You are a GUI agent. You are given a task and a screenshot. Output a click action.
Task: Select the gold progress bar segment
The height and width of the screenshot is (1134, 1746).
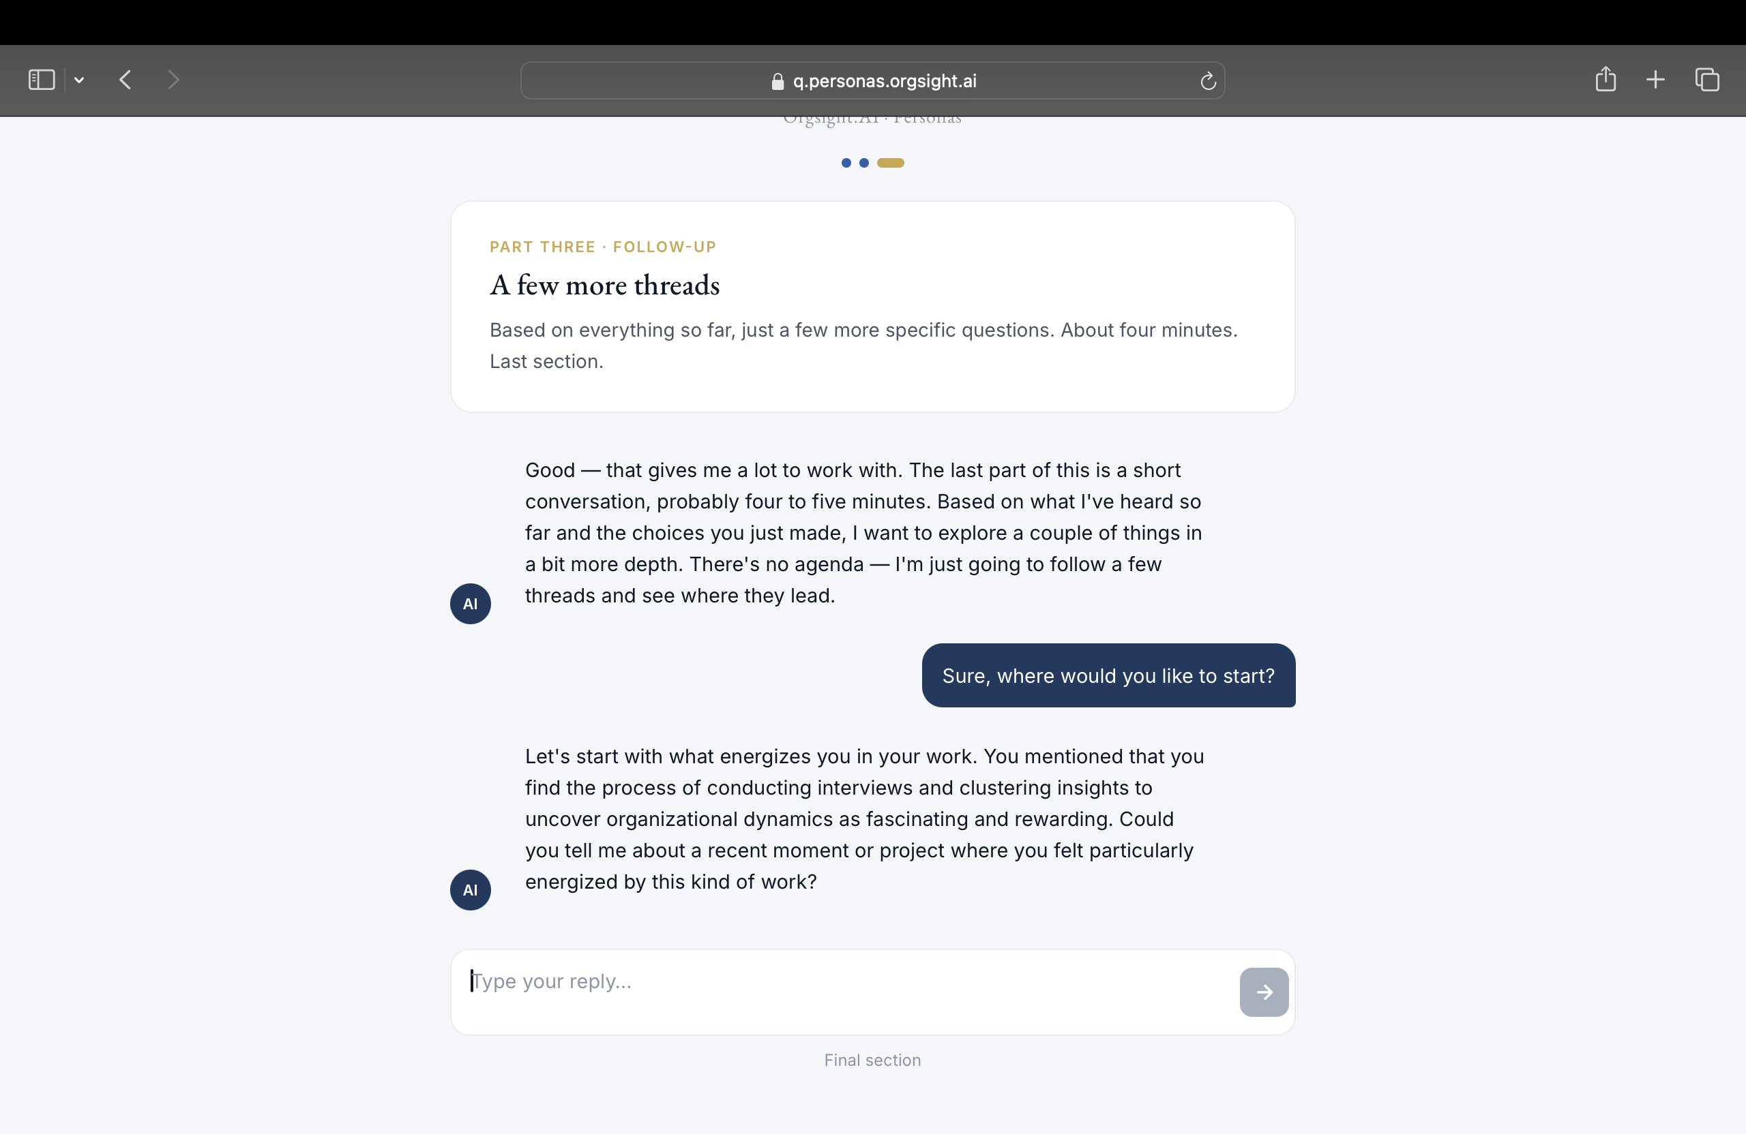point(890,163)
